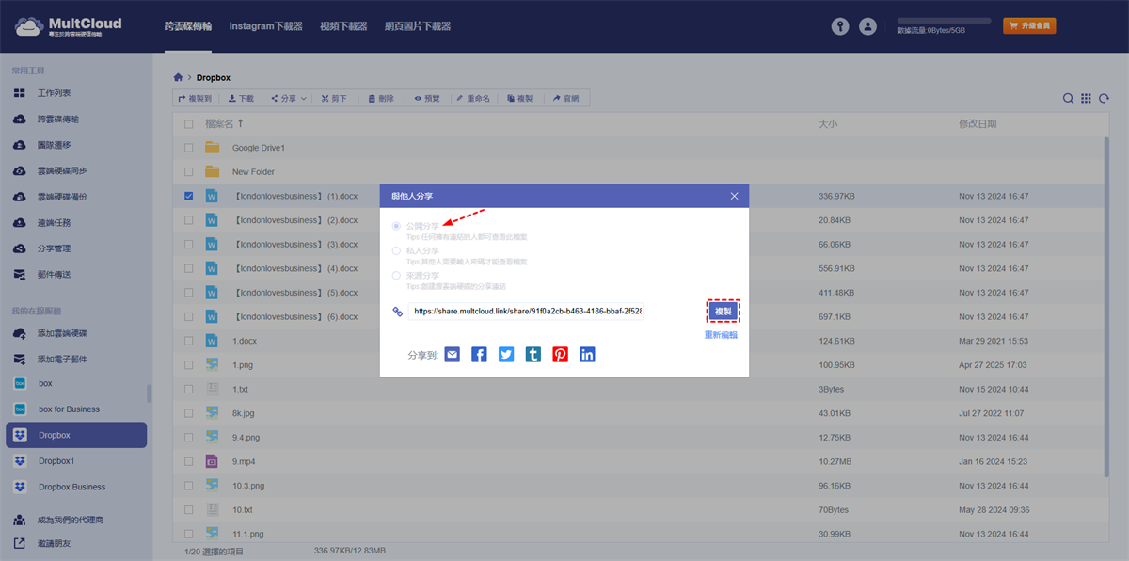Open the key icon in the header
Viewport: 1129px width, 561px height.
(x=840, y=27)
